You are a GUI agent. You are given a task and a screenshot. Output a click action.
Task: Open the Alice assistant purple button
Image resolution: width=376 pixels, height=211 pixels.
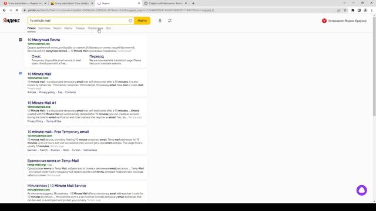362,190
